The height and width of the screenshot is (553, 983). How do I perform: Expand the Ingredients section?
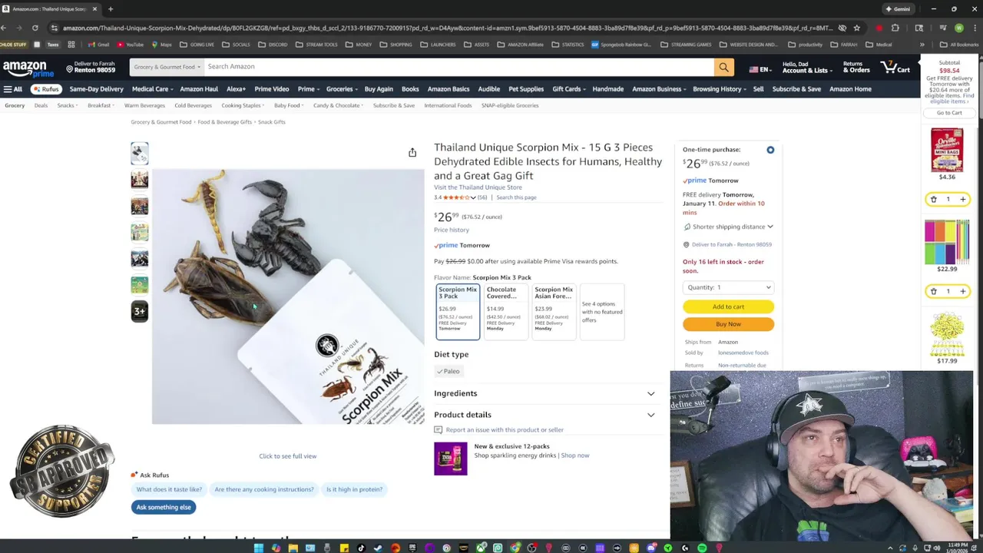[544, 393]
